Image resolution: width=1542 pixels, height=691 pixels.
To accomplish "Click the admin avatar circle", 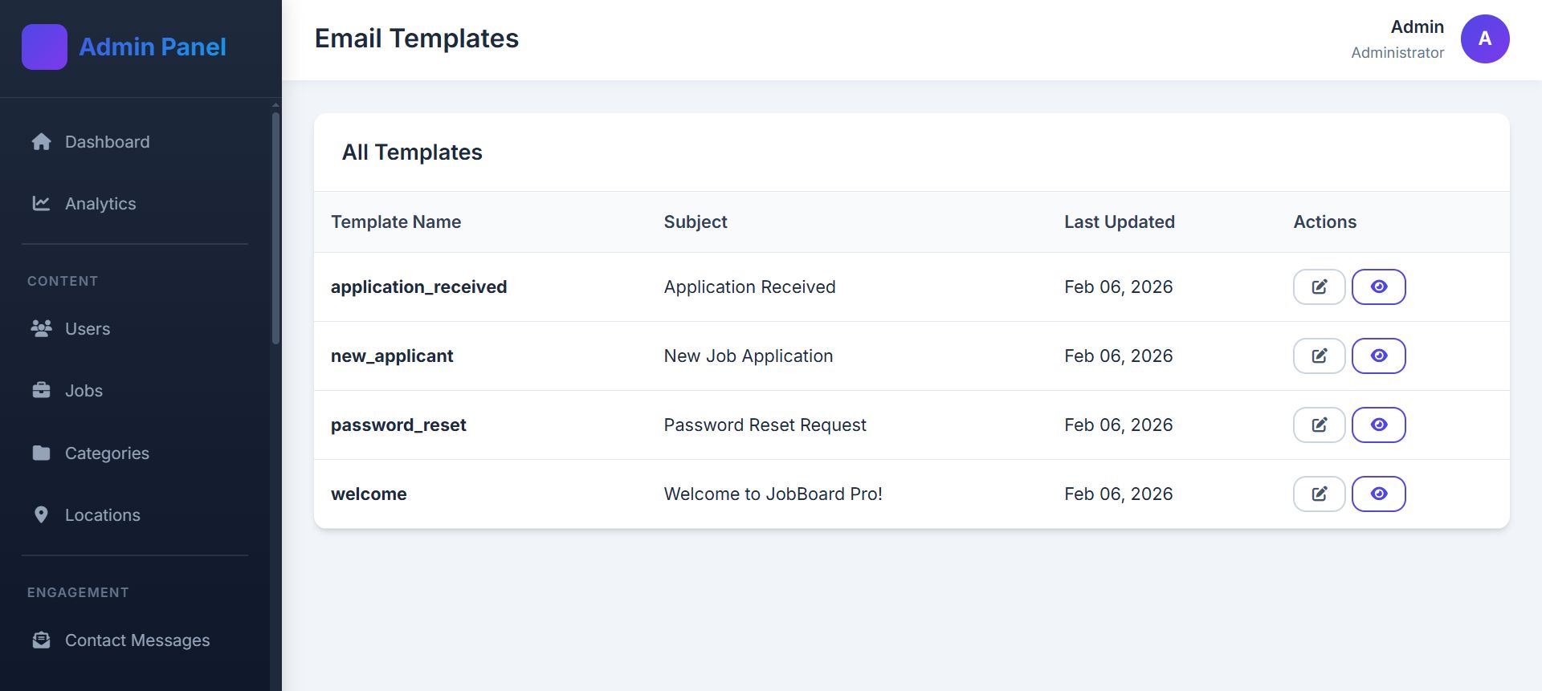I will point(1484,39).
